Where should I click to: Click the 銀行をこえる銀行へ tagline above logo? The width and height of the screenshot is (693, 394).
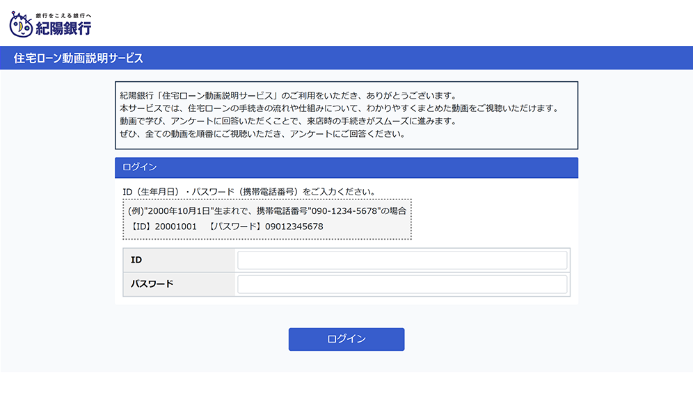63,15
